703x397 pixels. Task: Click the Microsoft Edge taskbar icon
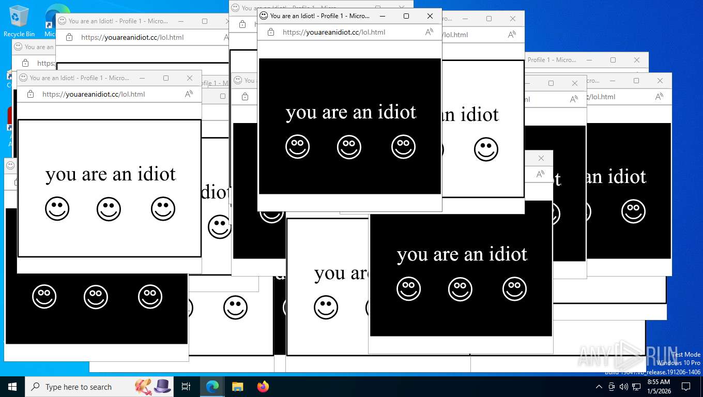tap(212, 387)
